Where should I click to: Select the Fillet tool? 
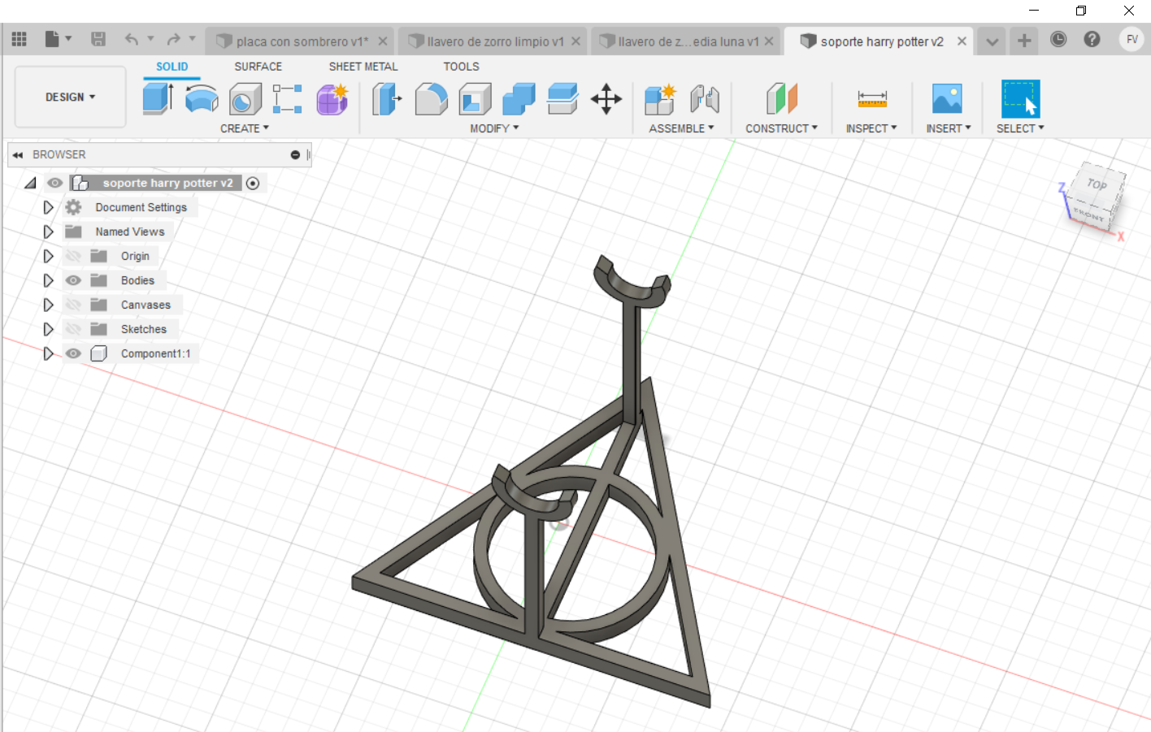coord(431,99)
